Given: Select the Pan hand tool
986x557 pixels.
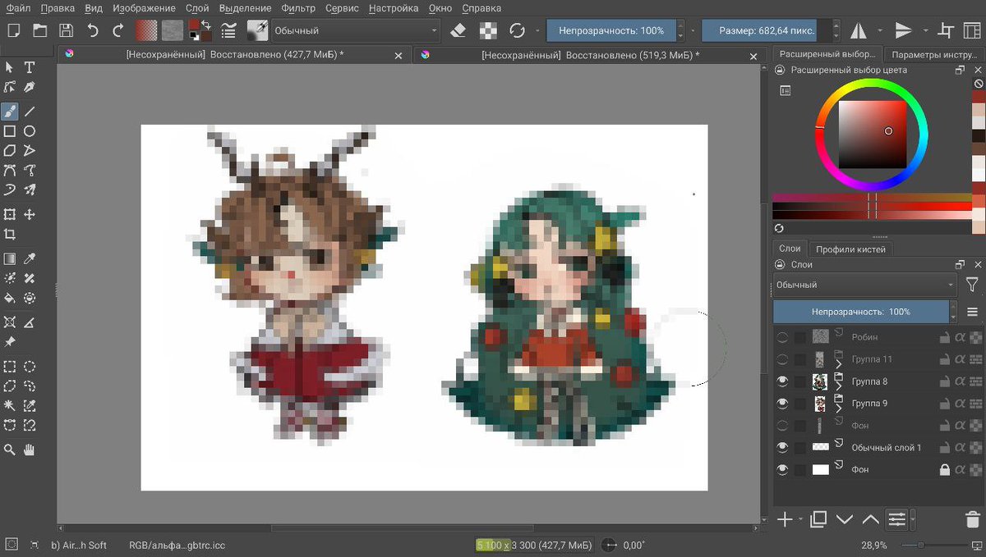Looking at the screenshot, I should pos(30,450).
